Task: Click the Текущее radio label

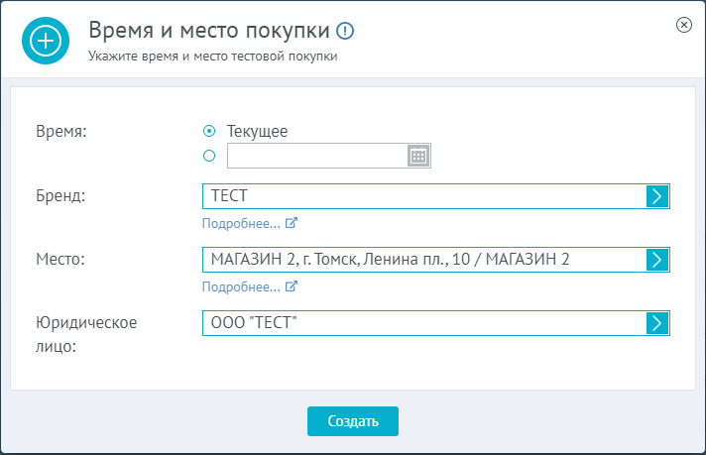Action: point(257,131)
